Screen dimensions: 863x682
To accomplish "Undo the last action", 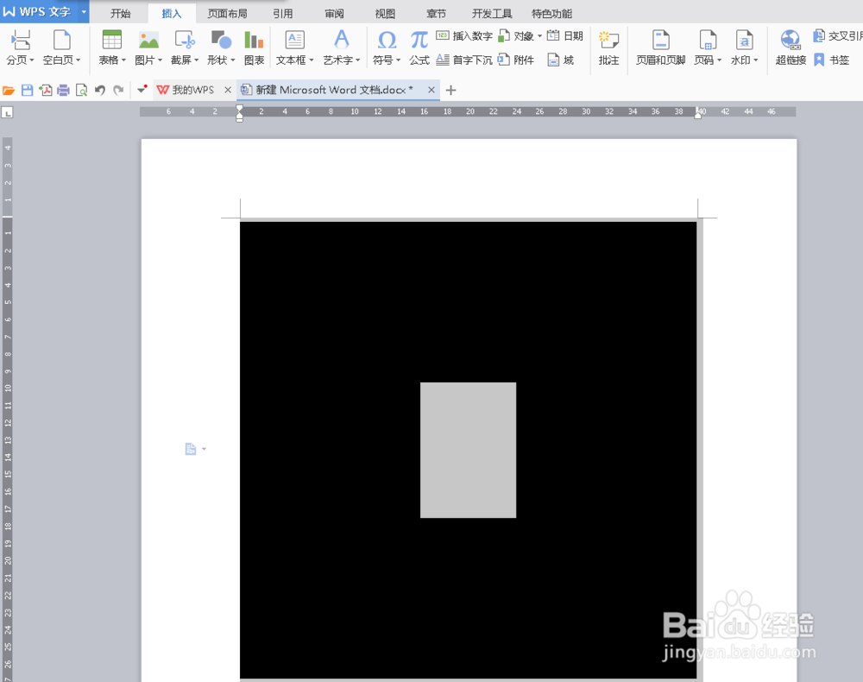I will point(99,91).
